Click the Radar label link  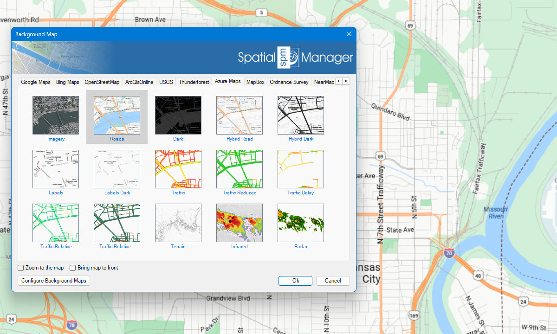pos(301,247)
